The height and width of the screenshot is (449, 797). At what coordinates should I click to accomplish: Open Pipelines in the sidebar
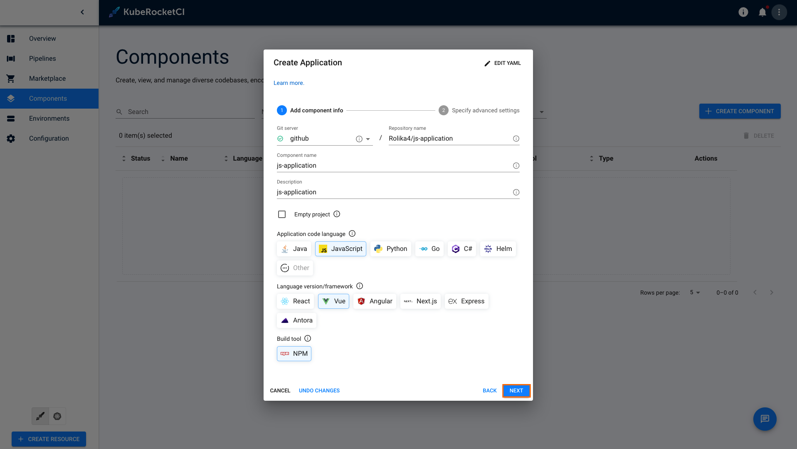(49, 59)
